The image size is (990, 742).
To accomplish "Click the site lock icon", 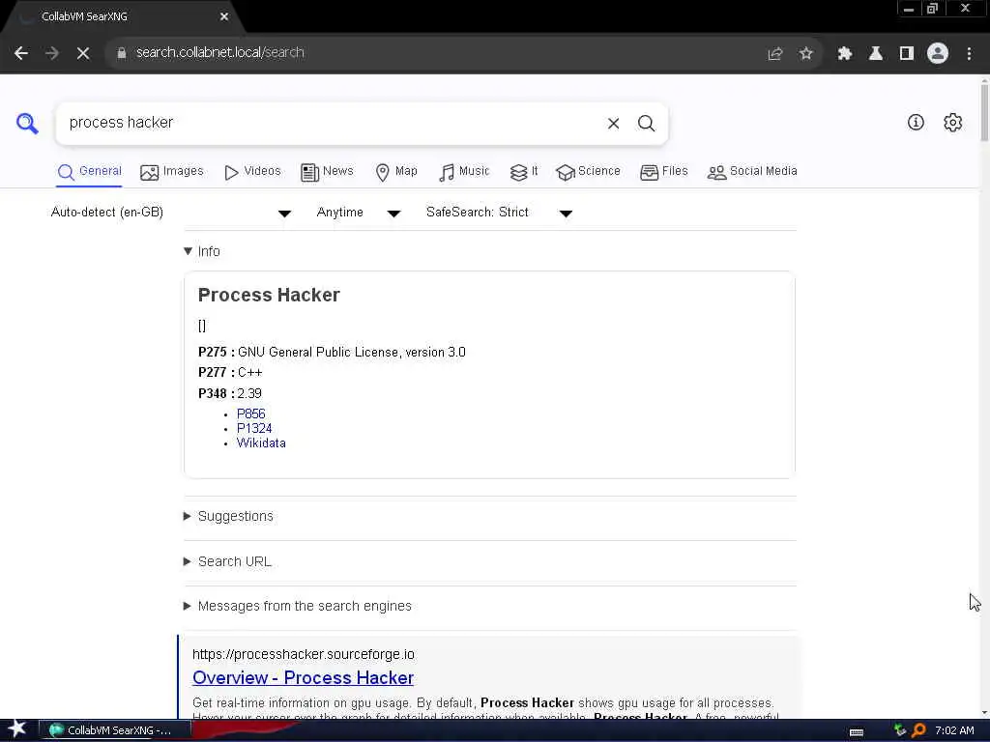I will click(122, 53).
